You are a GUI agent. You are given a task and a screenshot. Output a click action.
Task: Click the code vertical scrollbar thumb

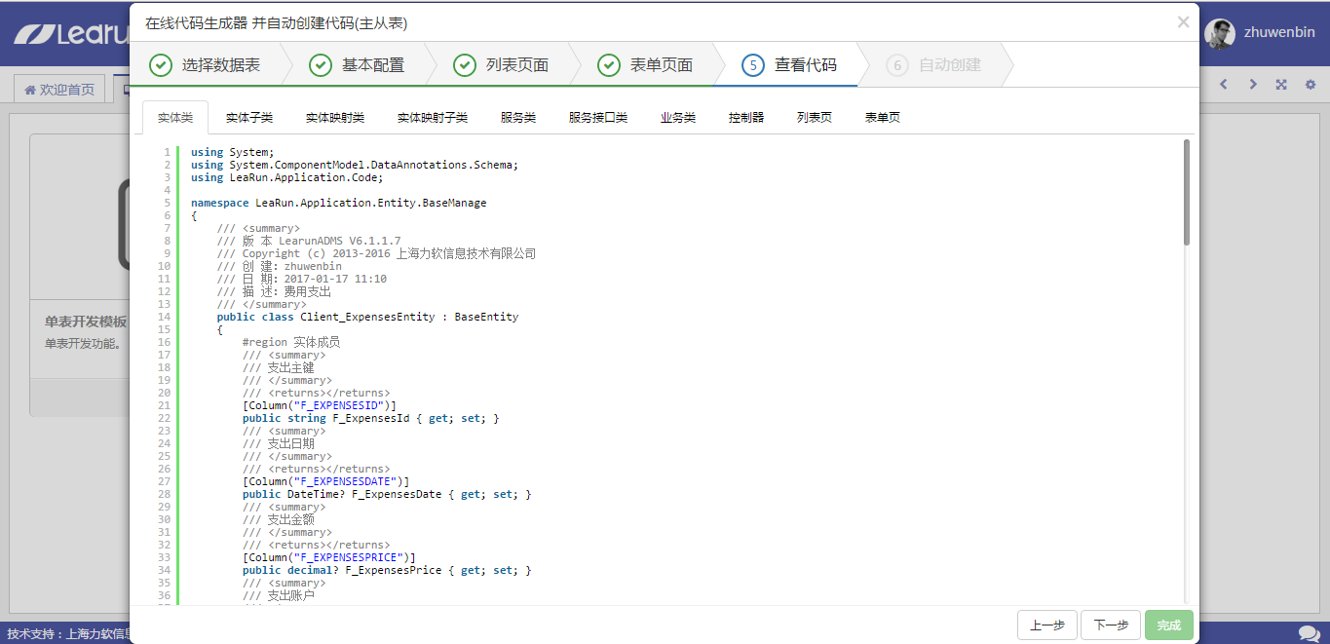[1186, 192]
